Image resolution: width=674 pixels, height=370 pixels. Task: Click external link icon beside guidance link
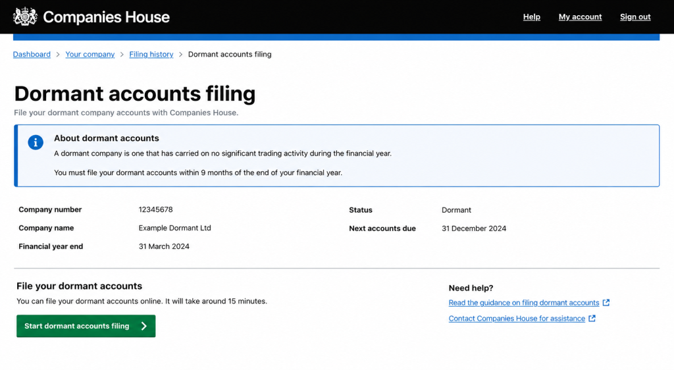[606, 303]
